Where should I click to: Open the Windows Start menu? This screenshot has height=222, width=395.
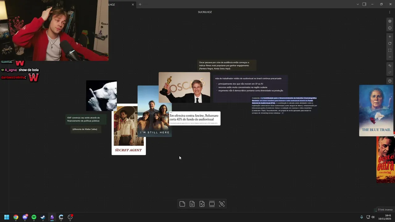click(6, 217)
